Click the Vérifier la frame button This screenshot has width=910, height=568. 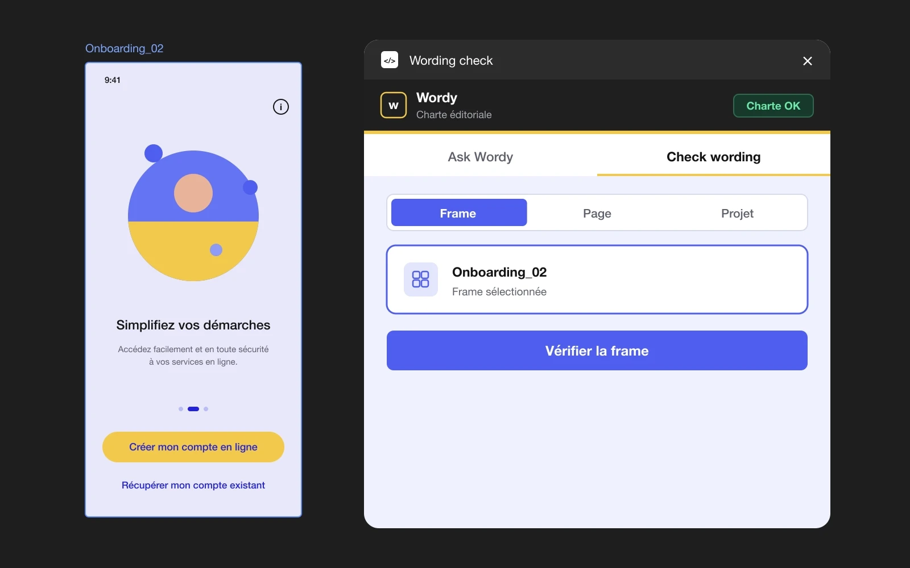coord(597,350)
